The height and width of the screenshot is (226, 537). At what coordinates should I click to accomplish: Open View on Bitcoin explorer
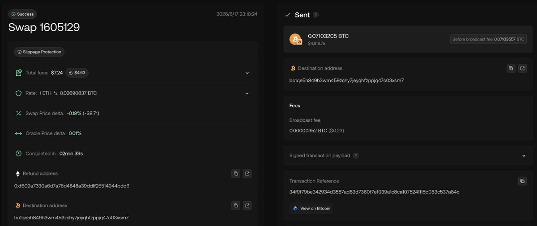(x=311, y=208)
